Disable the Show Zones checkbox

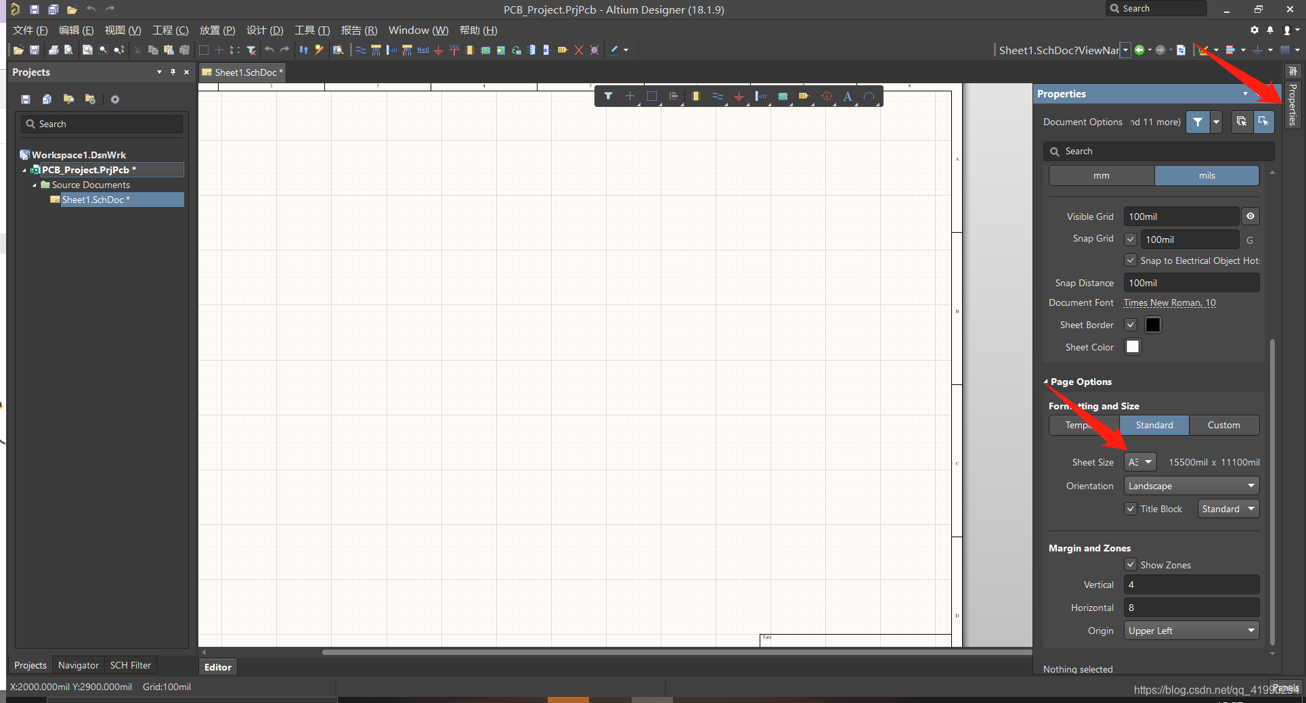coord(1130,565)
